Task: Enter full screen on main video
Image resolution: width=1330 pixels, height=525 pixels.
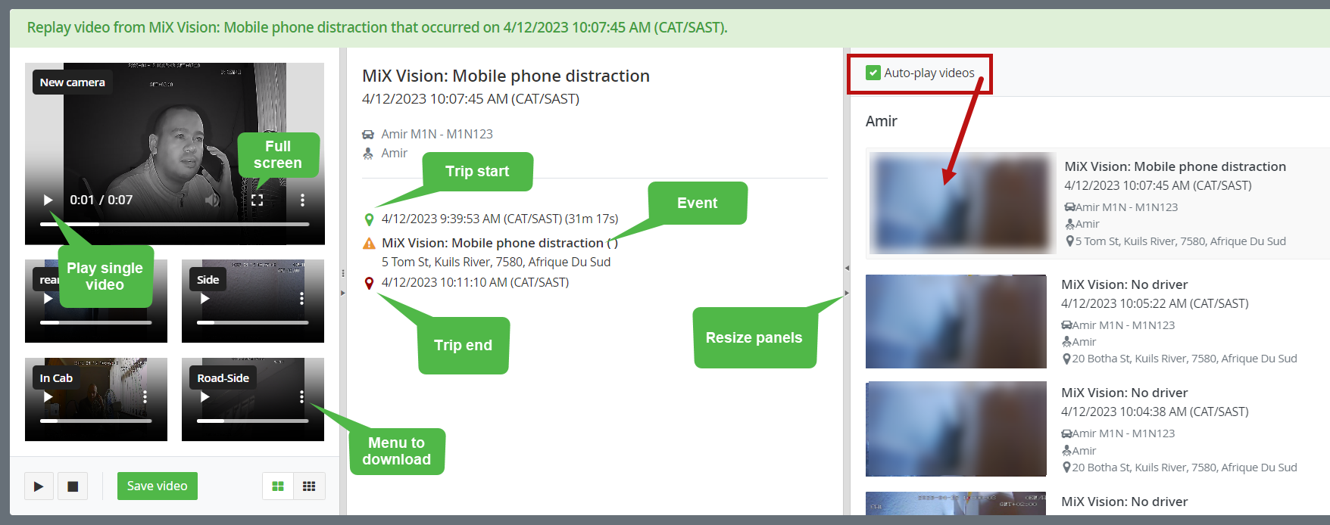Action: click(258, 200)
